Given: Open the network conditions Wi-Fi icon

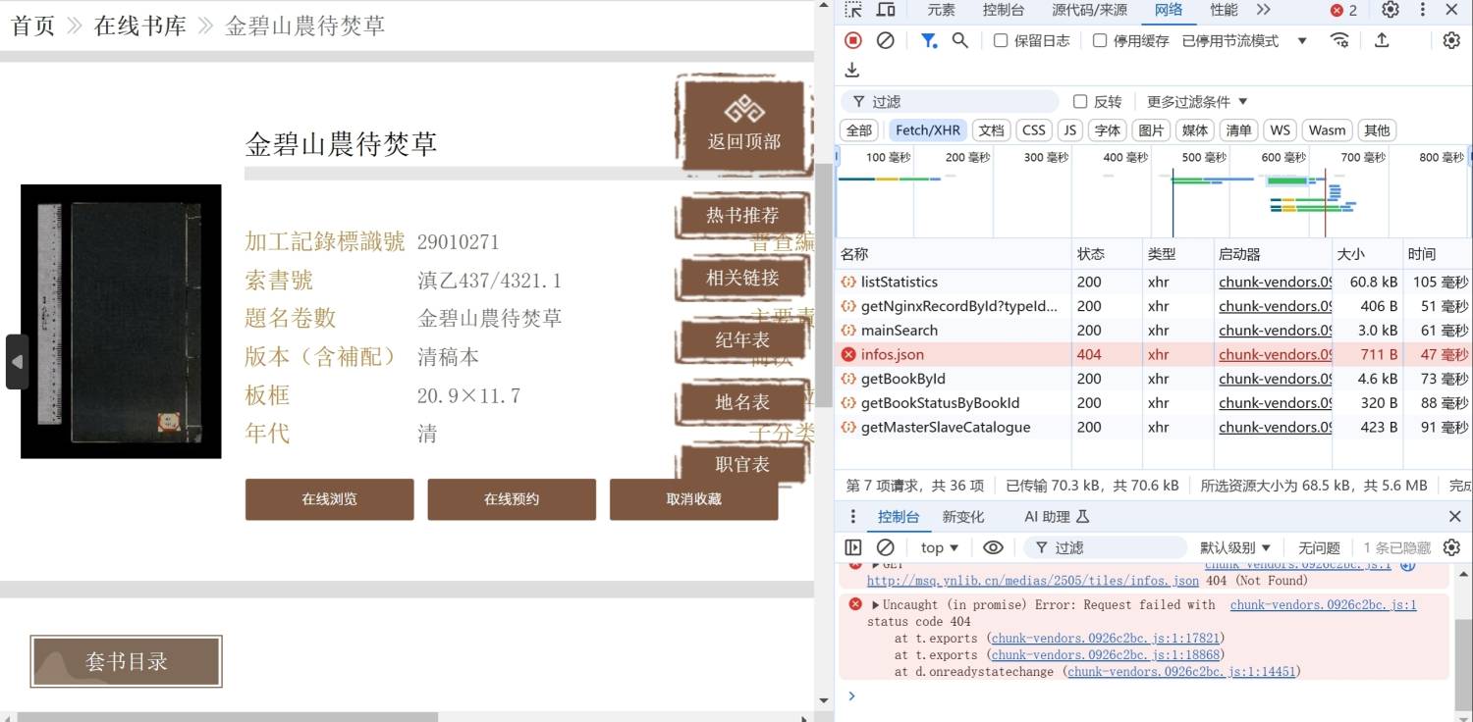Looking at the screenshot, I should point(1339,40).
